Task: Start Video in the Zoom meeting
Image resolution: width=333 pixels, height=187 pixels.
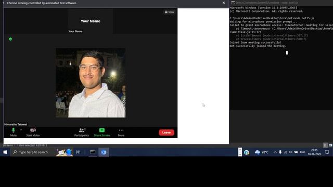Action: (x=33, y=132)
